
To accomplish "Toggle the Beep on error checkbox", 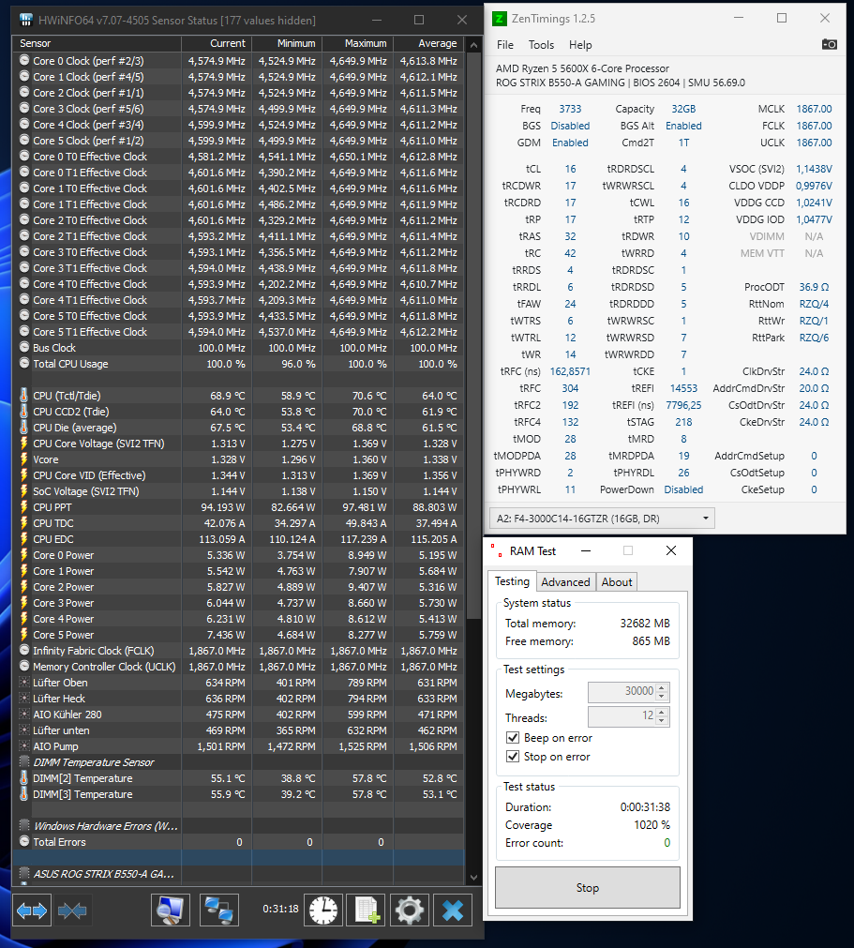I will click(x=513, y=738).
